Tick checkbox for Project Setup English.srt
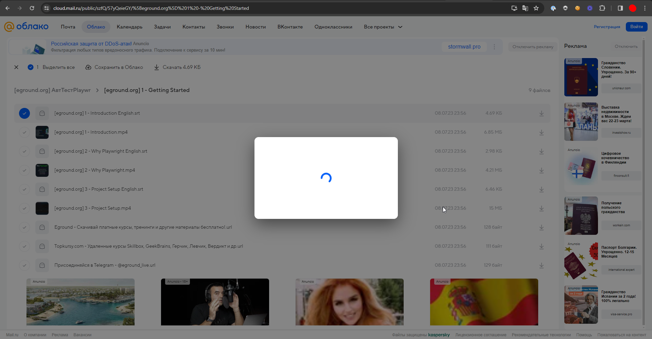652x339 pixels. tap(24, 189)
